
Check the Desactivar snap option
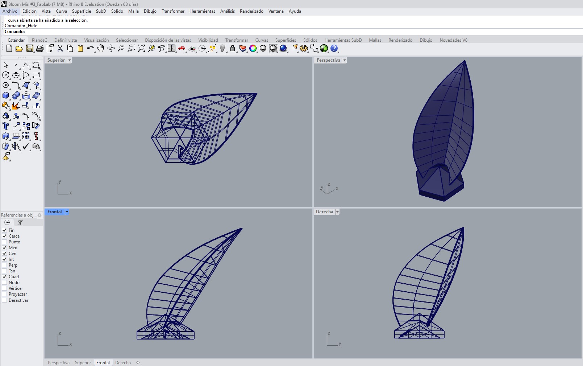(x=4, y=300)
